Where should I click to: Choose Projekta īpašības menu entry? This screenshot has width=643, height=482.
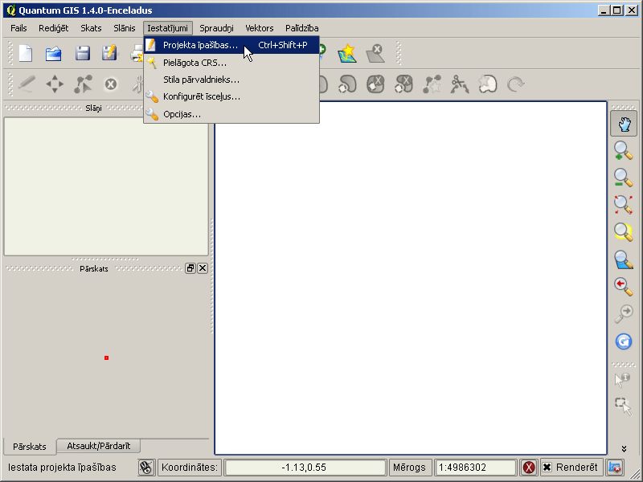click(x=231, y=45)
